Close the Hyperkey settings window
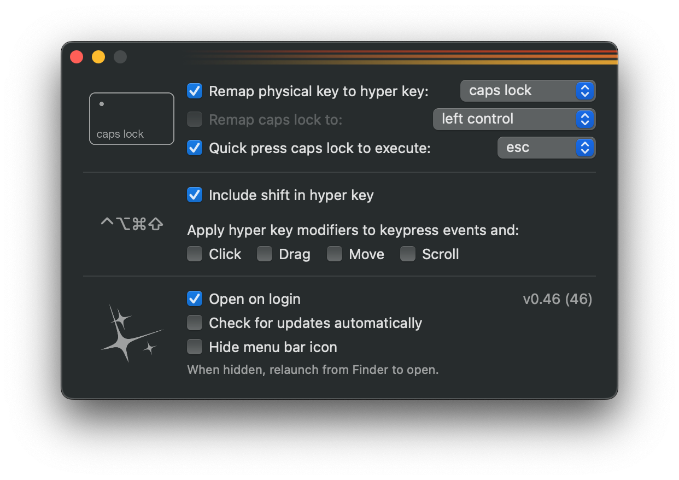 pos(77,57)
